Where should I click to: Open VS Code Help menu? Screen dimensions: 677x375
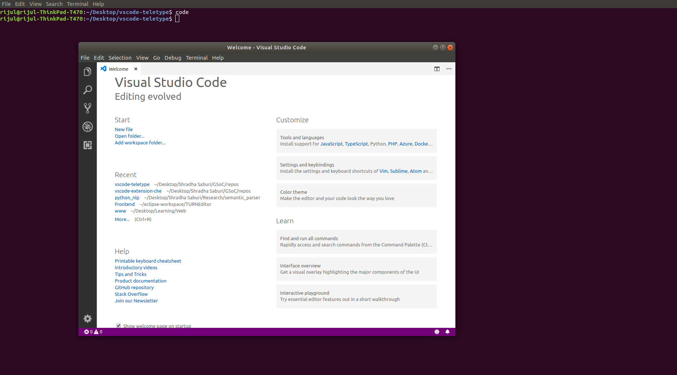coord(218,58)
